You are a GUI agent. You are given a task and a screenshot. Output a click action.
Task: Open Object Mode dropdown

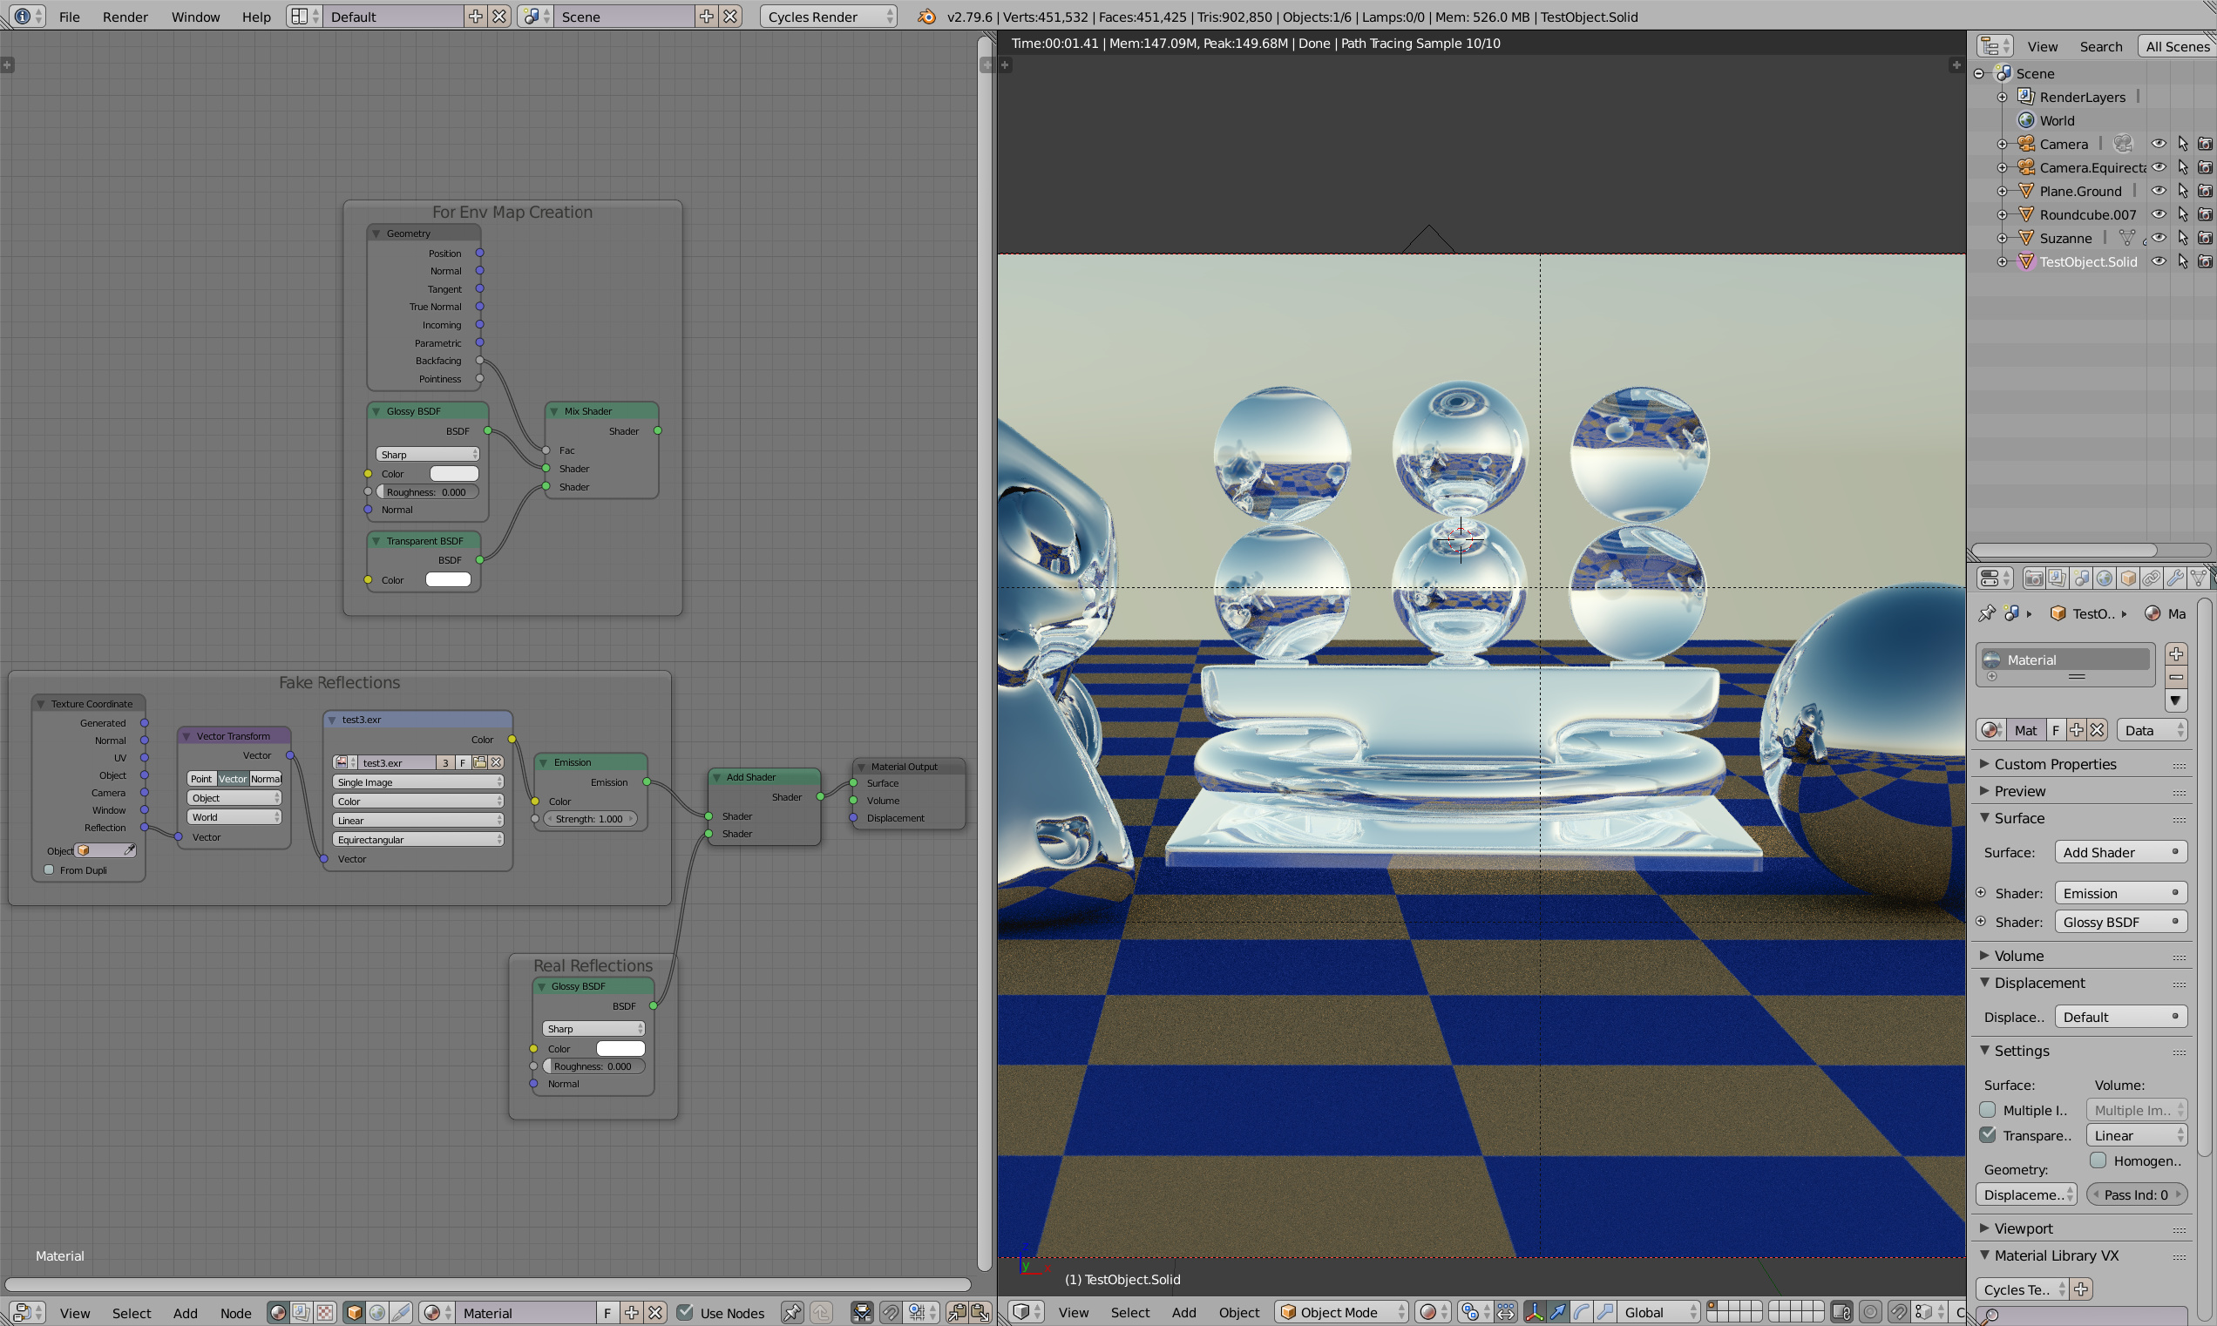[1340, 1311]
